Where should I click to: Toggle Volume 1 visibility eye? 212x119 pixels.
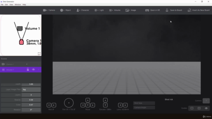(33, 70)
